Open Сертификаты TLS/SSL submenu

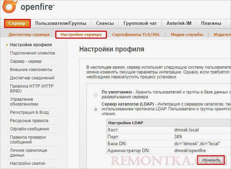[136, 34]
